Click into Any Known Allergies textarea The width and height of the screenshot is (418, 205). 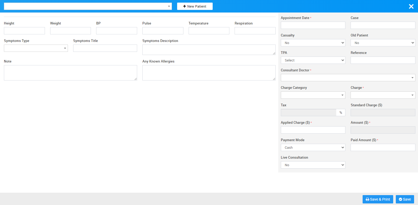[209, 73]
